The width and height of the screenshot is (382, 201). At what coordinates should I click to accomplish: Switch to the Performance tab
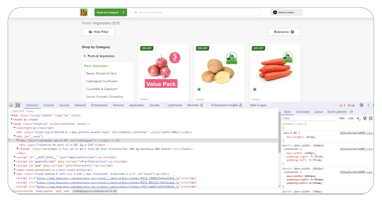[99, 105]
